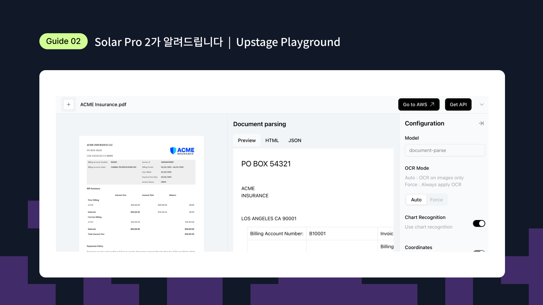
Task: Click the Go to AWS button
Action: point(419,104)
